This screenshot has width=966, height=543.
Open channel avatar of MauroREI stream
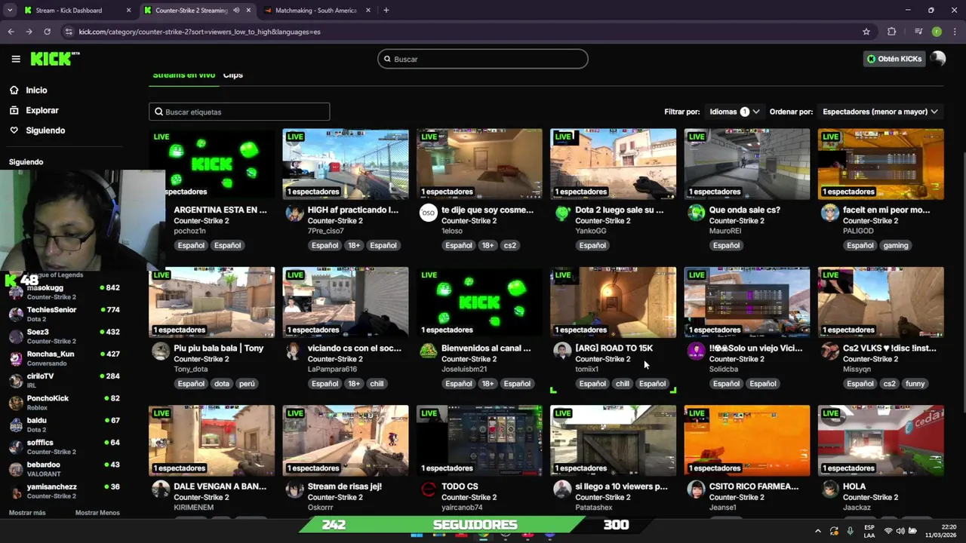pyautogui.click(x=696, y=213)
